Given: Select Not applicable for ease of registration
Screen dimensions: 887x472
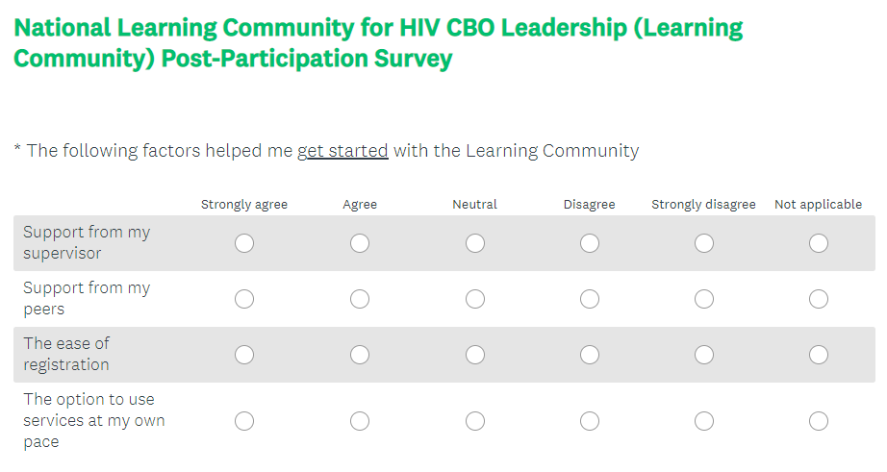Looking at the screenshot, I should pos(819,355).
